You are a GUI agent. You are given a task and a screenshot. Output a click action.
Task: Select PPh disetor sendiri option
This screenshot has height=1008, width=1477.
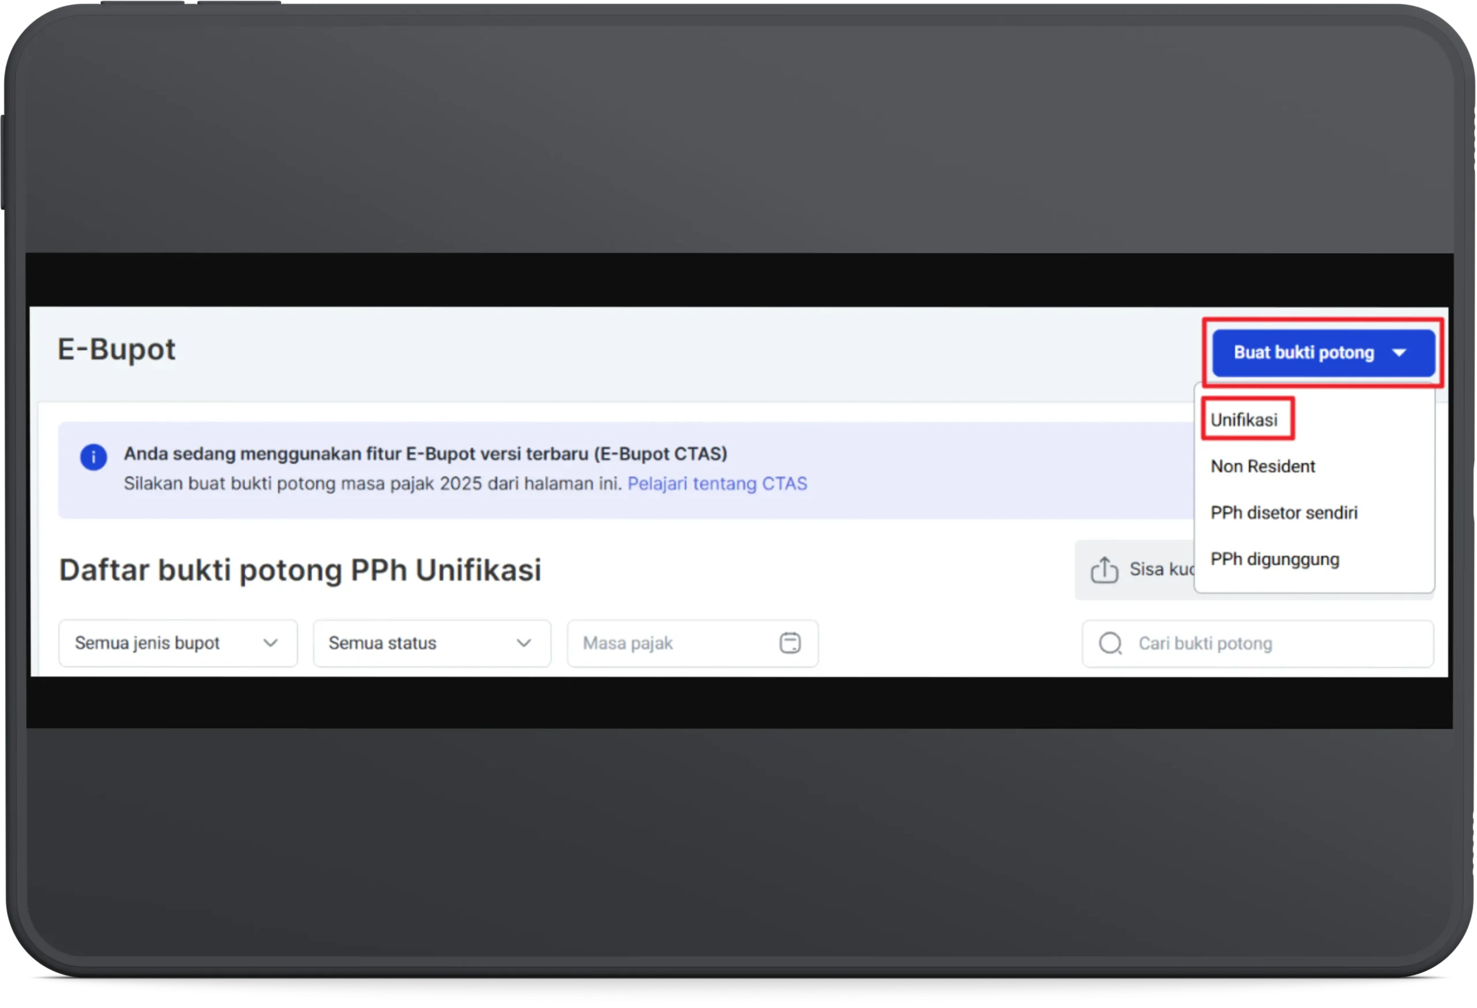(1283, 513)
